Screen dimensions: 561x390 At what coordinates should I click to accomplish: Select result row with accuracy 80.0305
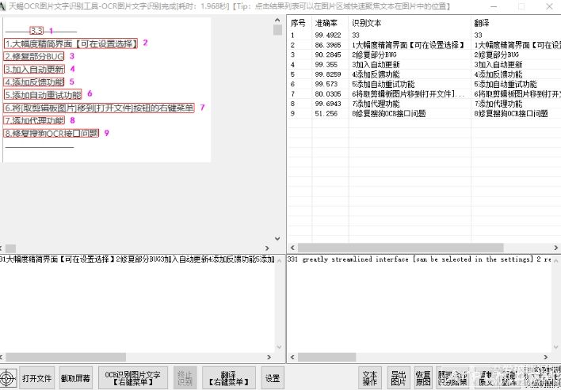(x=424, y=94)
